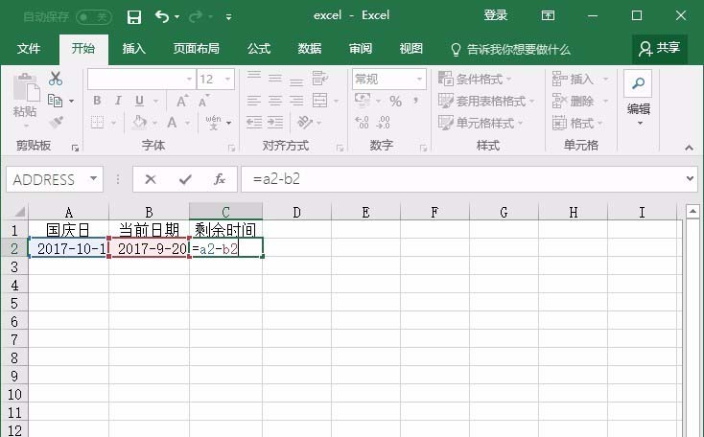This screenshot has width=704, height=437.
Task: Open the font size dropdown showing 12
Action: pyautogui.click(x=227, y=80)
